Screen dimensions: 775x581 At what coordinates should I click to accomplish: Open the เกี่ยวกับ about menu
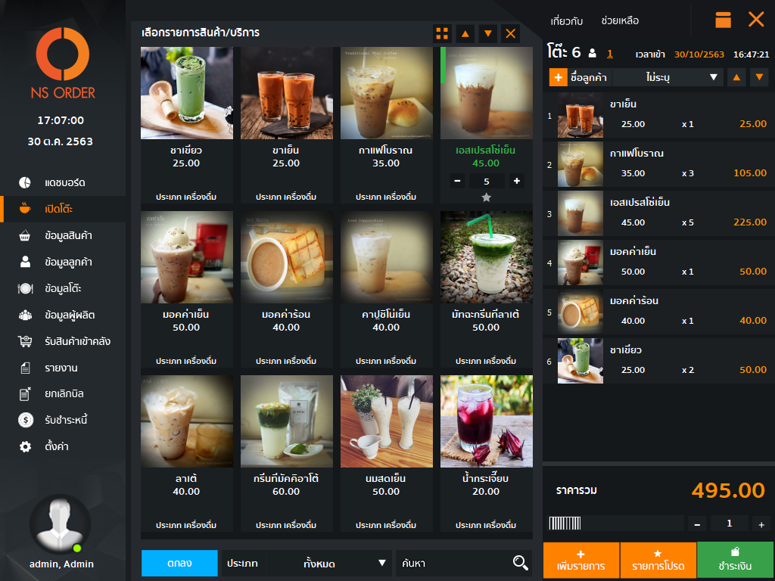click(567, 21)
